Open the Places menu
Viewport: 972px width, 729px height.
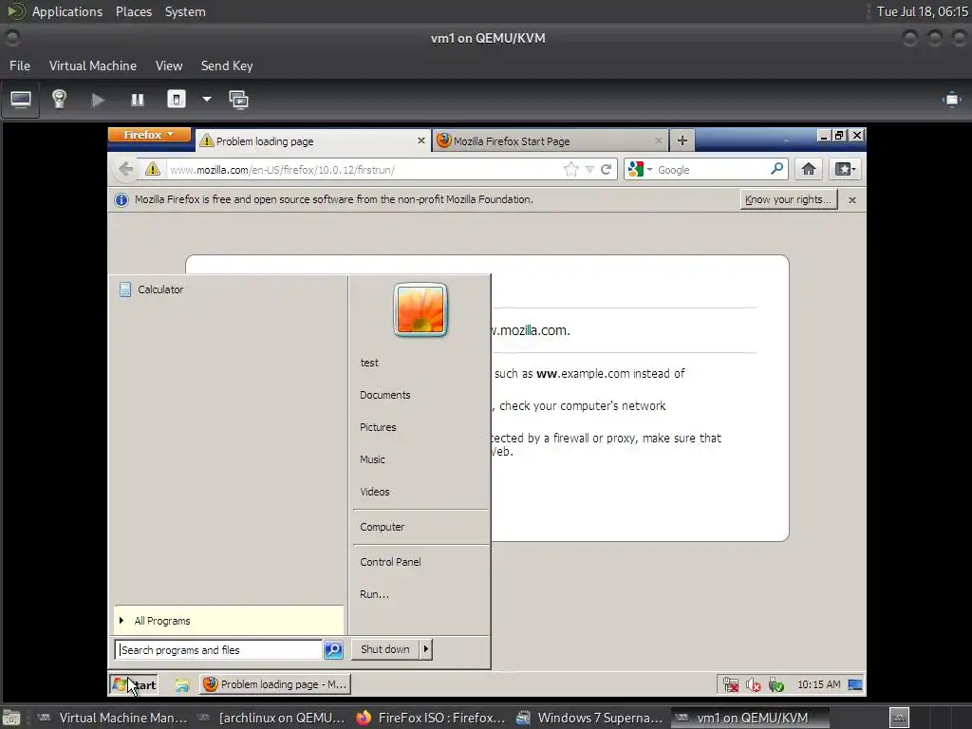pyautogui.click(x=133, y=11)
